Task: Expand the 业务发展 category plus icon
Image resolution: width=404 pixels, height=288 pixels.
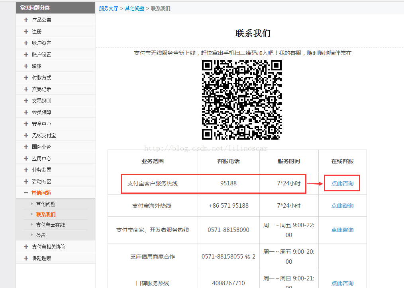Action: coord(26,170)
